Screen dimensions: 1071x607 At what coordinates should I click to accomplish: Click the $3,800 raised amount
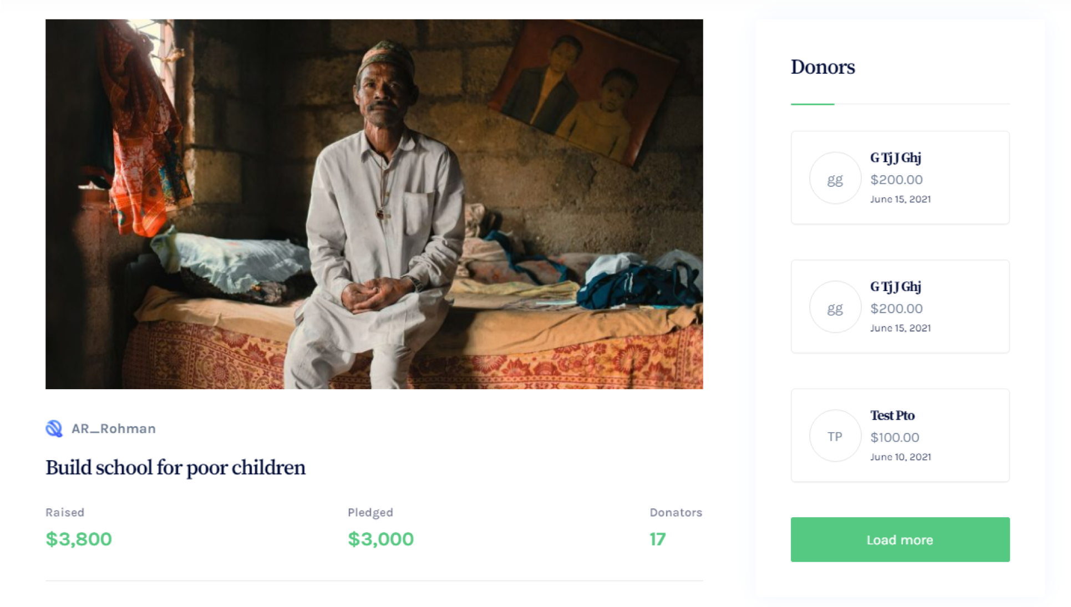[79, 539]
